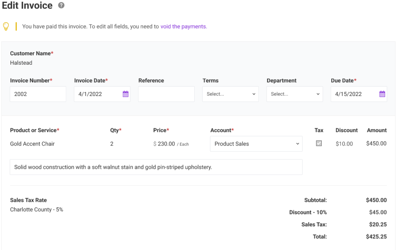Select the Invoice Number field showing 2002
Image resolution: width=399 pixels, height=250 pixels.
pos(38,94)
